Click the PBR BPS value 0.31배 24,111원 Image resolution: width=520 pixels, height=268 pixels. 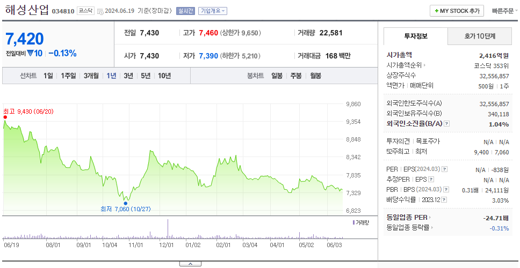coord(486,190)
